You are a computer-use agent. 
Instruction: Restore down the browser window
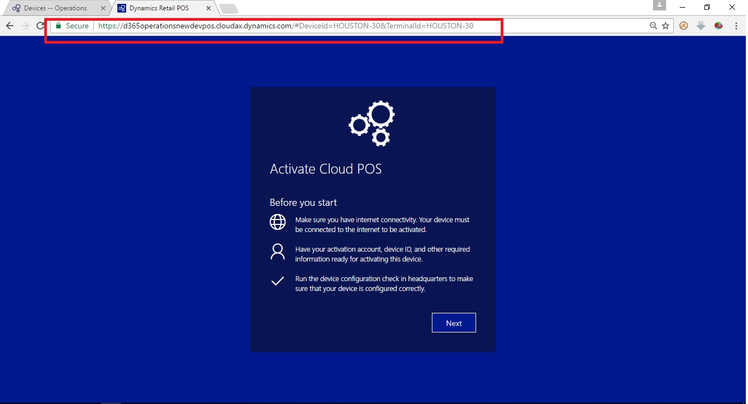click(x=707, y=7)
